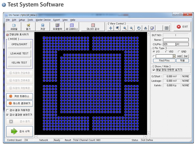This screenshot has width=196, height=146.
Task: Click the pin field showing A1
Action: pyautogui.click(x=182, y=44)
